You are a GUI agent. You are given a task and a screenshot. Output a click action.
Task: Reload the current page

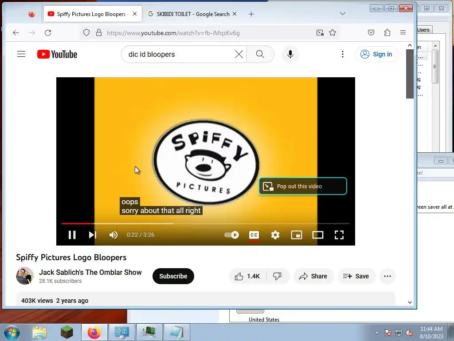[48, 33]
